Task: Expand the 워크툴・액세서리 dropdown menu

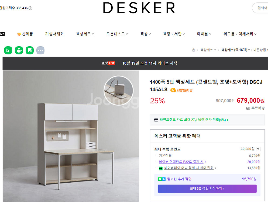Action: tap(240, 34)
